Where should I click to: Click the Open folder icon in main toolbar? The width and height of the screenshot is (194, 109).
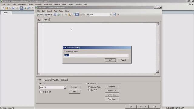6,8
